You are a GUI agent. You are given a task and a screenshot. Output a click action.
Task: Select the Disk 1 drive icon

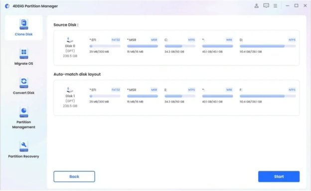tap(70, 90)
